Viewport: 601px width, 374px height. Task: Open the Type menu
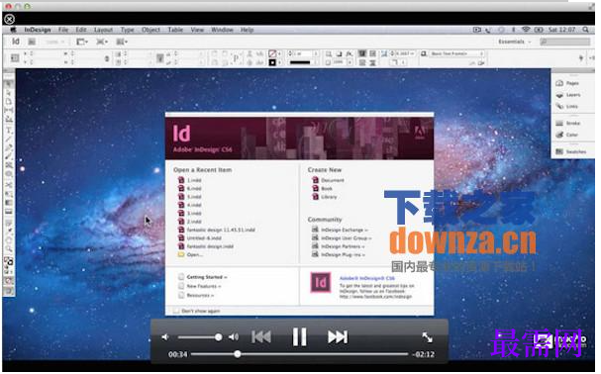(x=128, y=30)
